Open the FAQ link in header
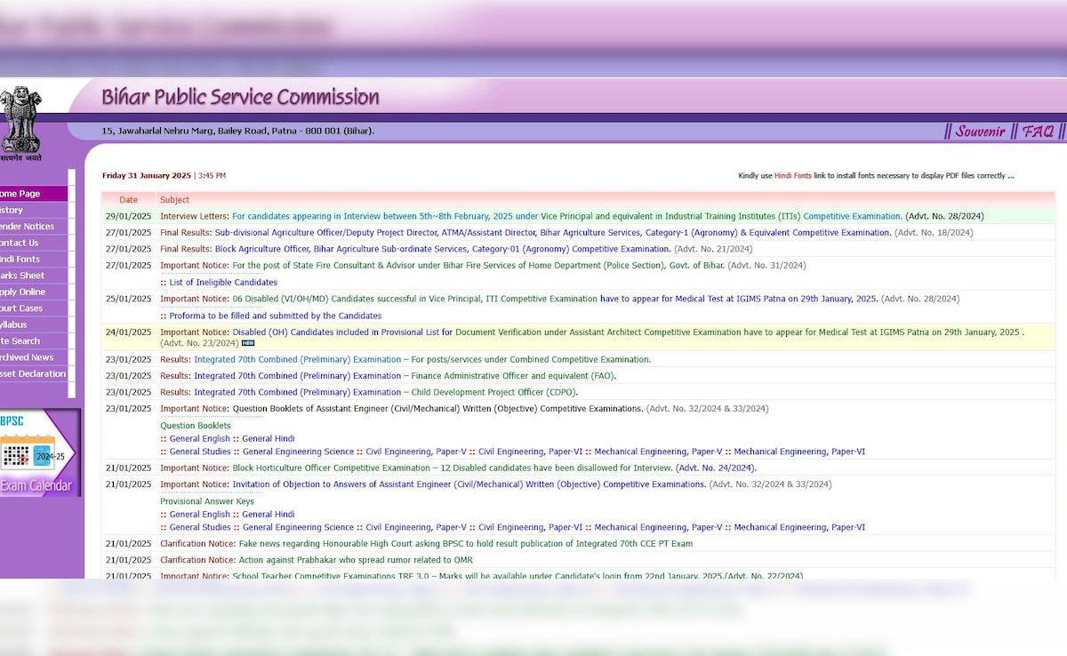The height and width of the screenshot is (656, 1067). tap(1037, 132)
